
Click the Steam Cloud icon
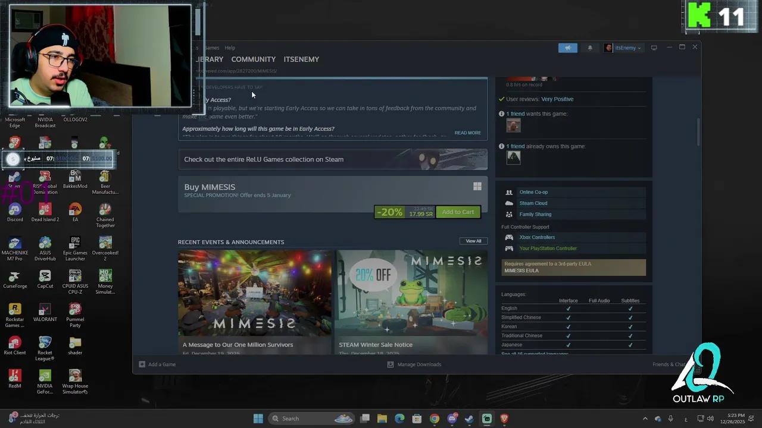pyautogui.click(x=509, y=203)
